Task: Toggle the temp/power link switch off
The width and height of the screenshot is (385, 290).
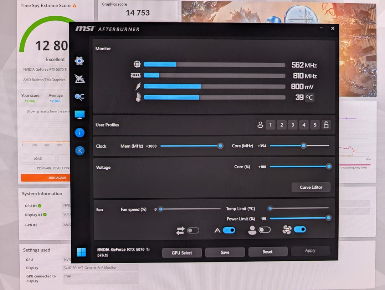Action: point(193,230)
